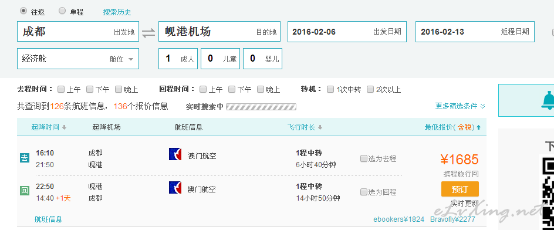Open the ebookers ¥1824 price link
554x230 pixels.
pos(398,219)
